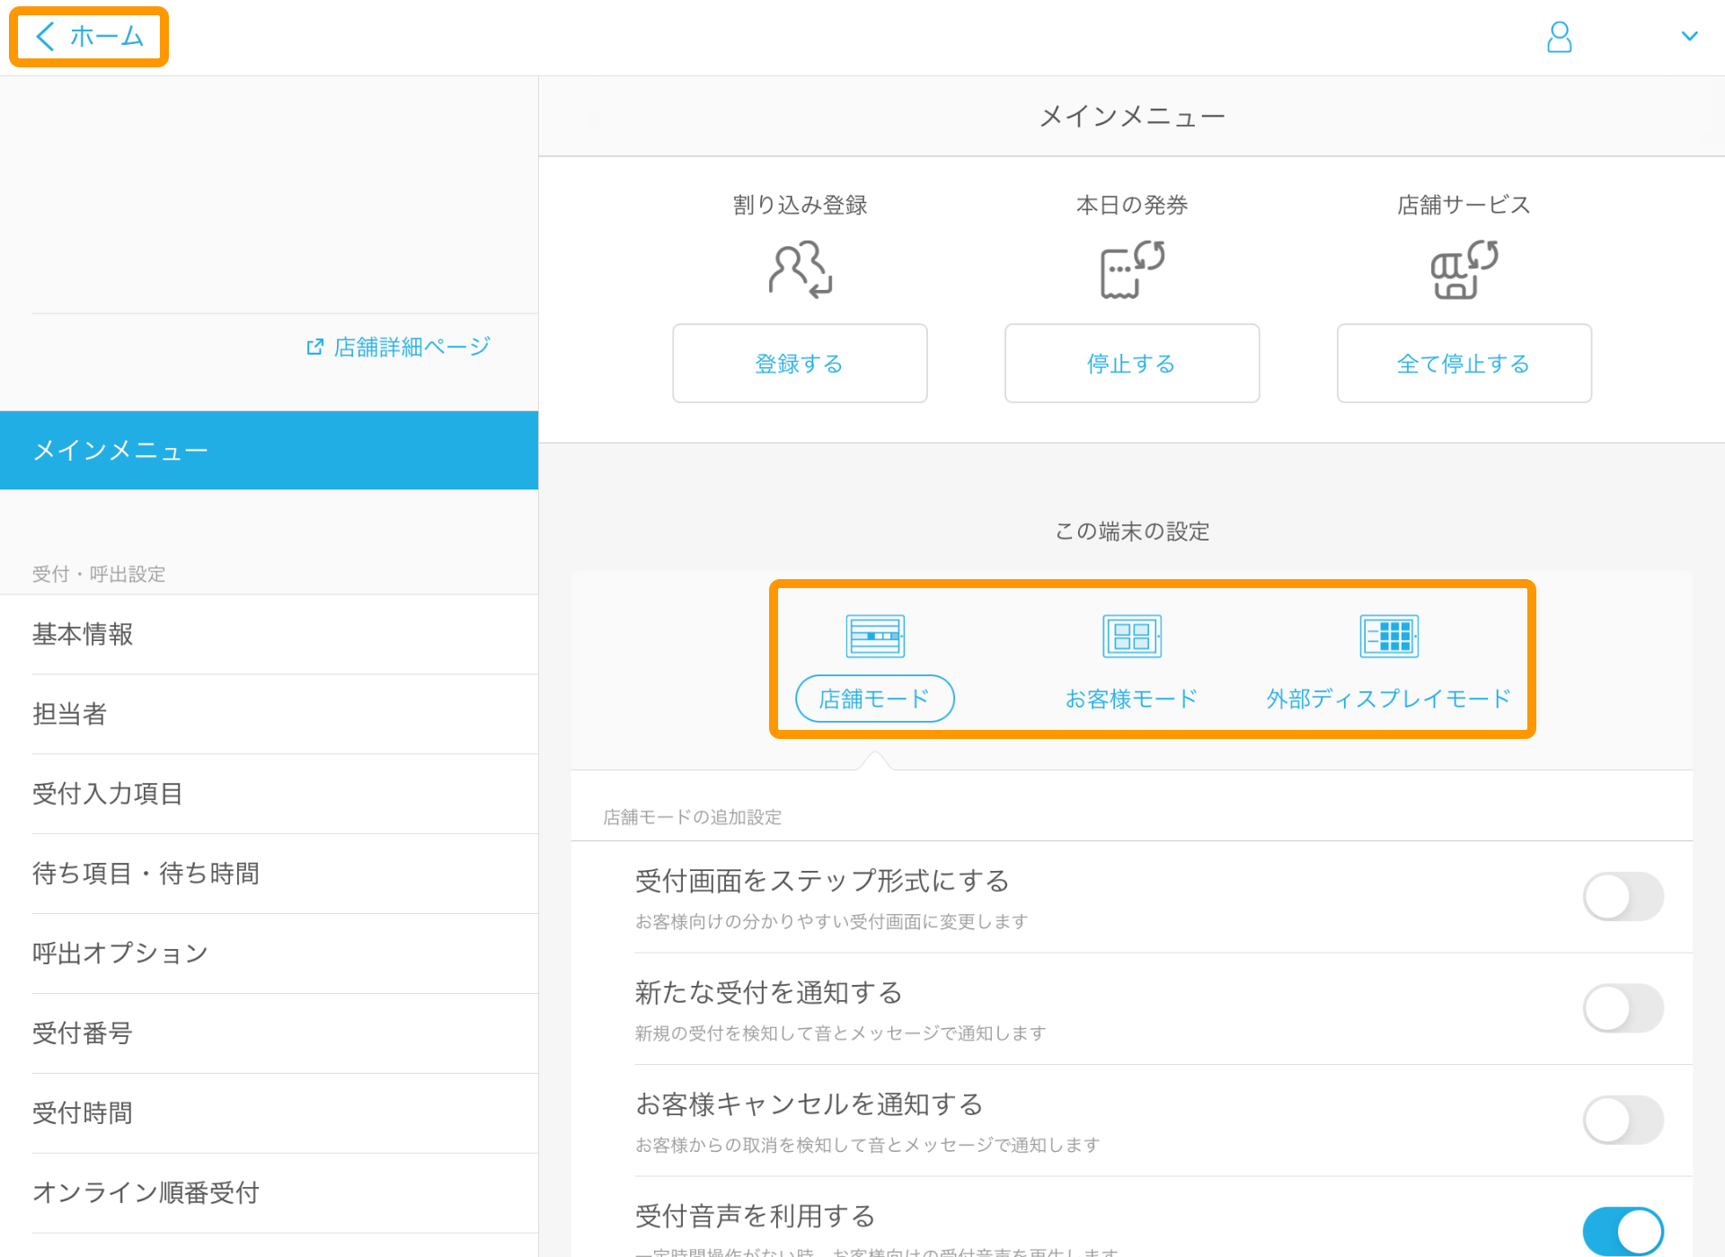This screenshot has width=1725, height=1257.
Task: Enable 新たな受付を通知する
Action: coord(1623,1008)
